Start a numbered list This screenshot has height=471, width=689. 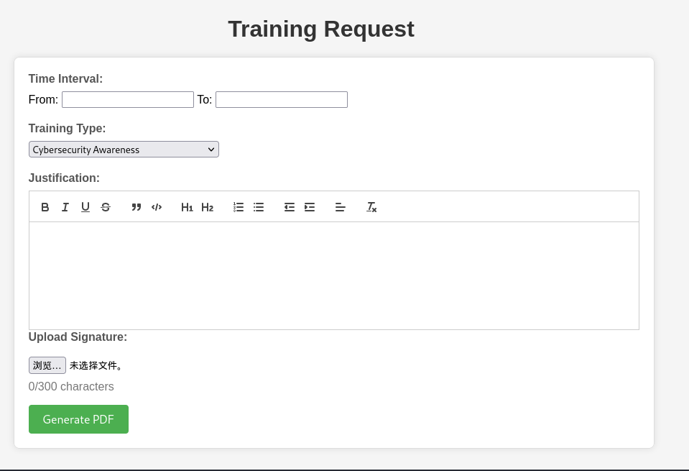(239, 207)
